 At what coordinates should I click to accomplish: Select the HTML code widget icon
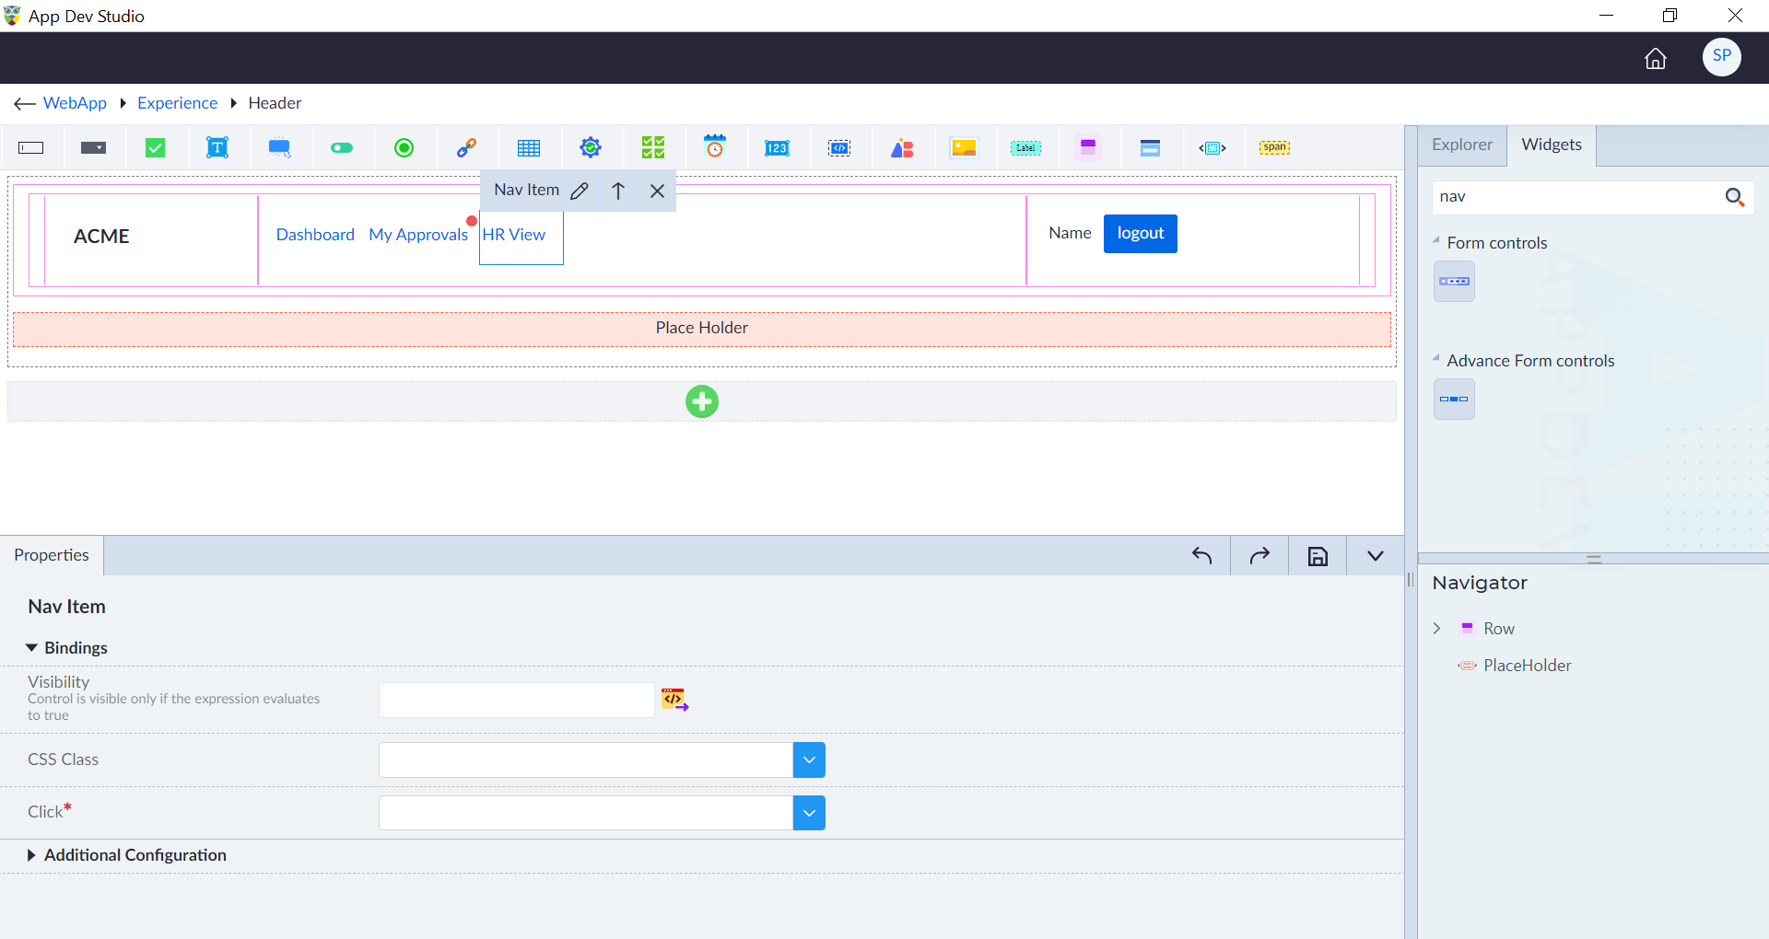(x=839, y=148)
